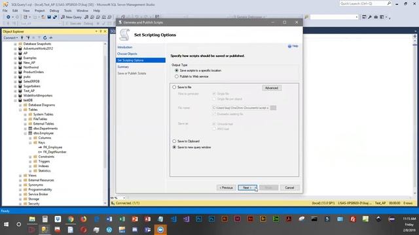The width and height of the screenshot is (419, 235).
Task: Open File Explorer from taskbar
Action: click(x=32, y=219)
